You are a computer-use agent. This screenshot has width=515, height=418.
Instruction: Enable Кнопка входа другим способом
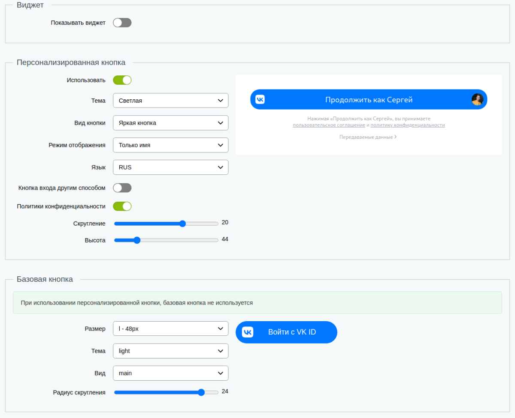[x=122, y=188]
